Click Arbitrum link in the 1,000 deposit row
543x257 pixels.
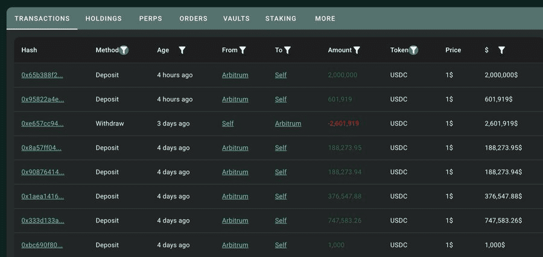[235, 245]
